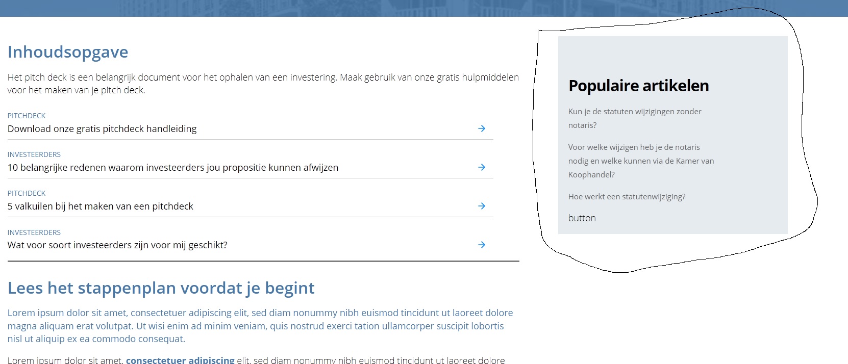
Task: Follow the bold consectetuer adipiscing link
Action: [180, 360]
